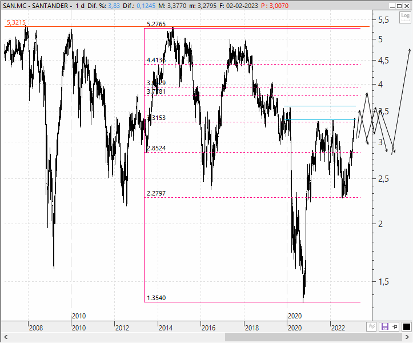Click the 4,5 price axis label
Image resolution: width=413 pixels, height=343 pixels.
[x=383, y=61]
